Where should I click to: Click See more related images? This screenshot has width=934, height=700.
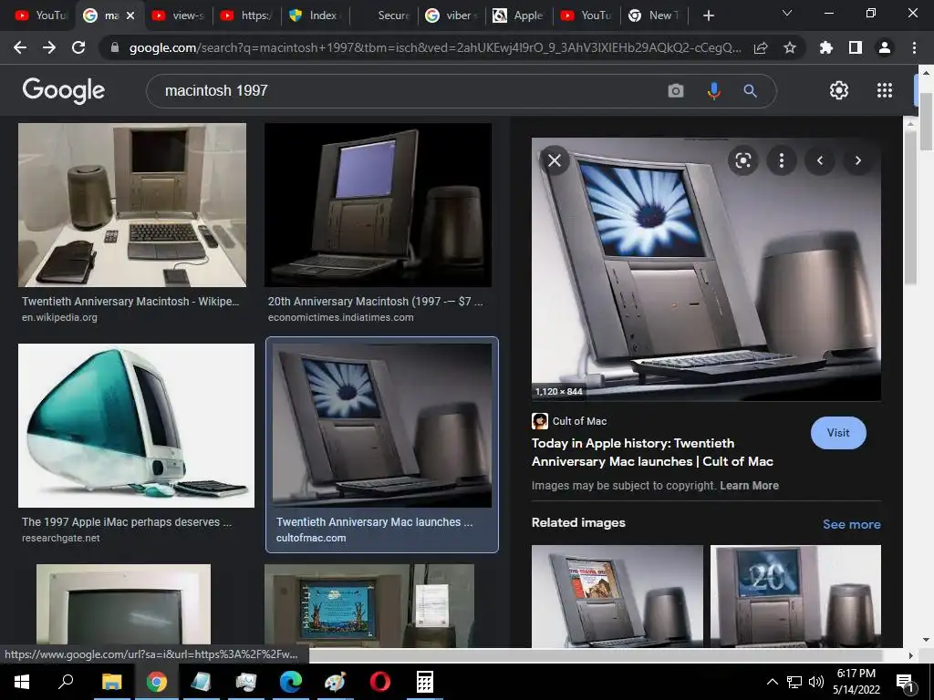[851, 524]
